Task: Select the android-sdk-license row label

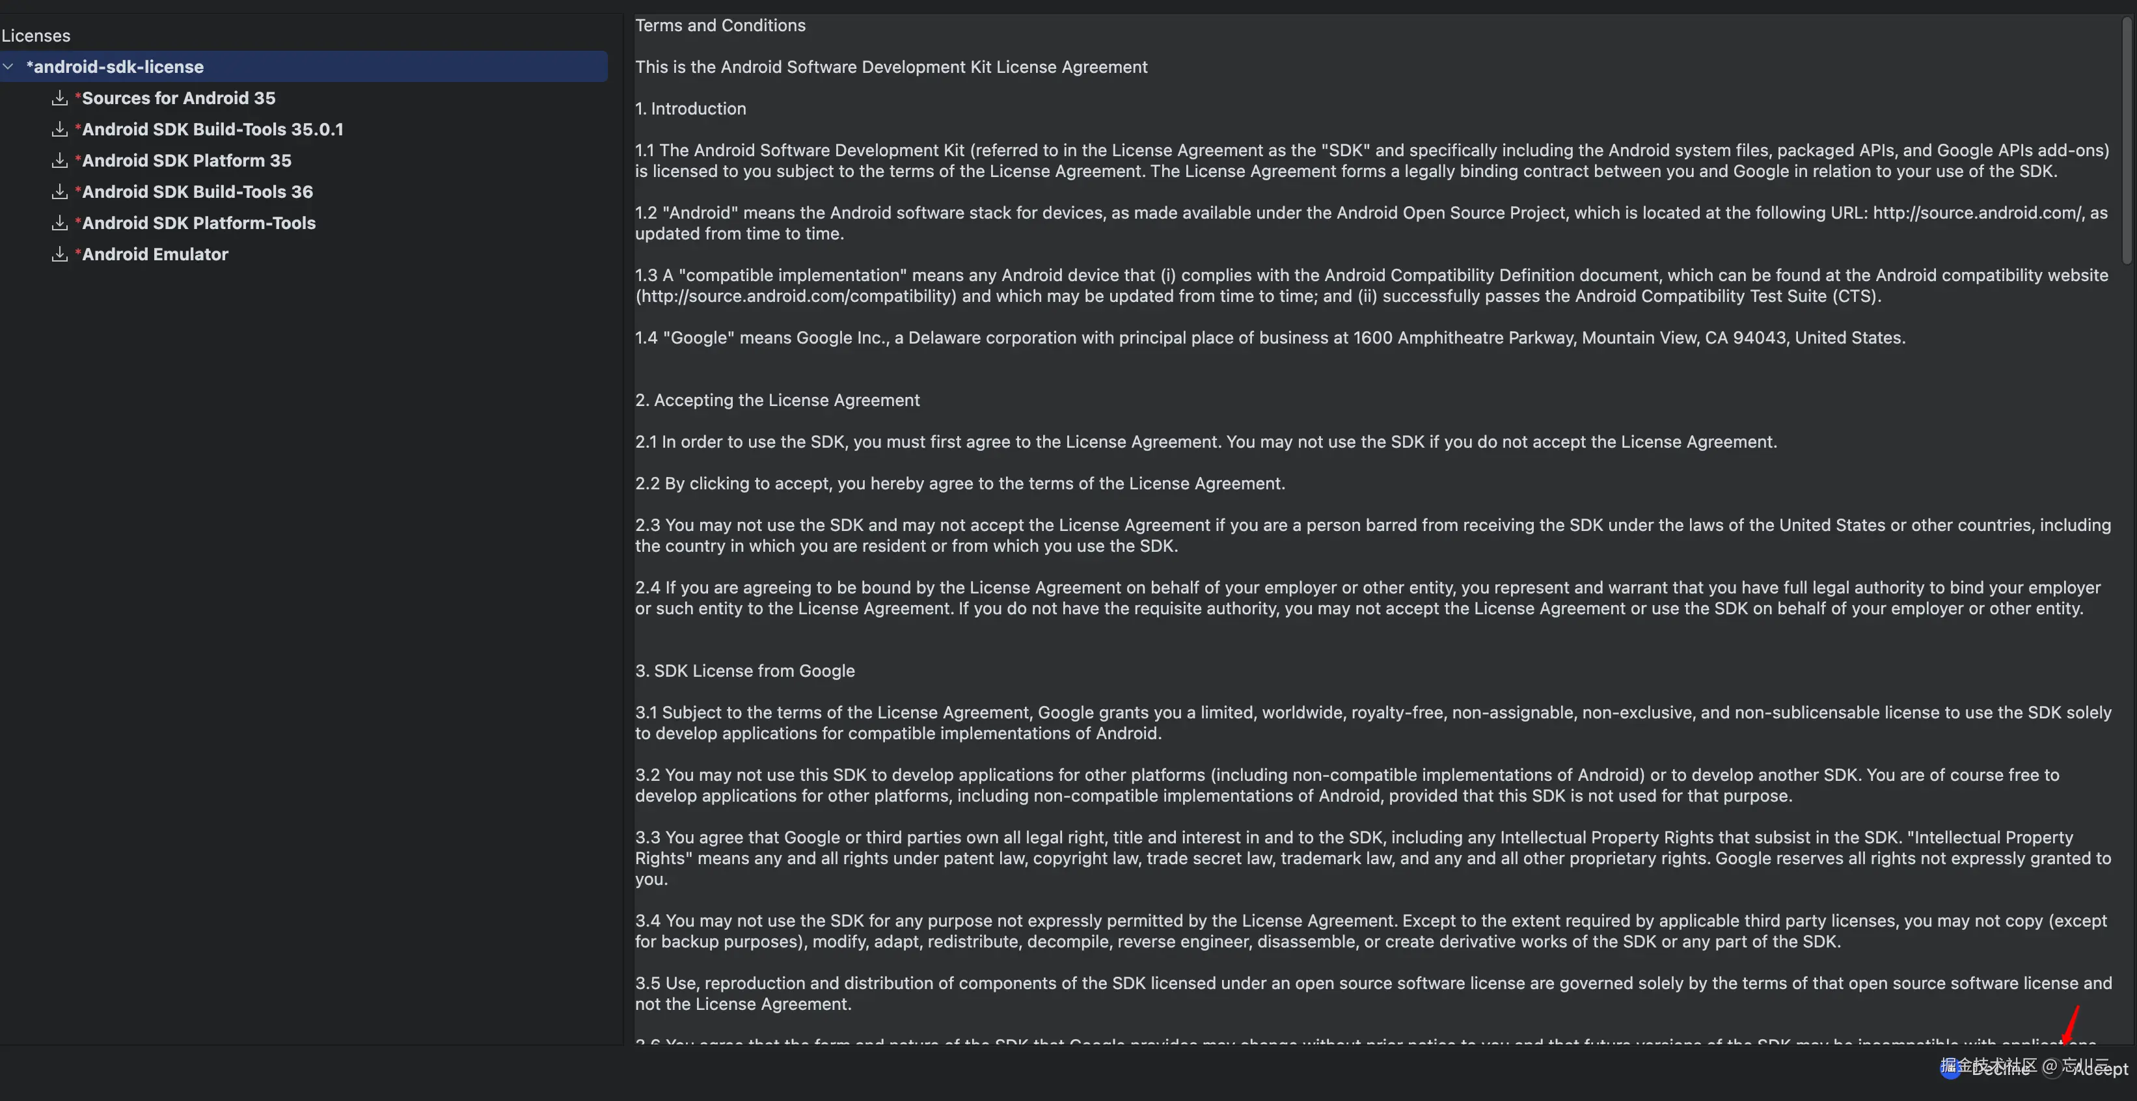Action: coord(115,66)
